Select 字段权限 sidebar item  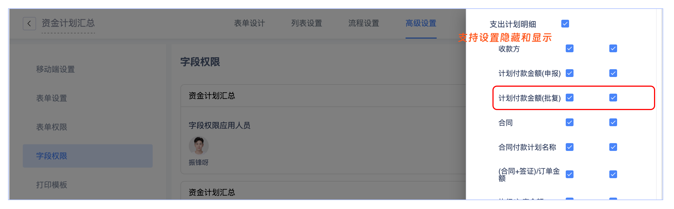[52, 156]
